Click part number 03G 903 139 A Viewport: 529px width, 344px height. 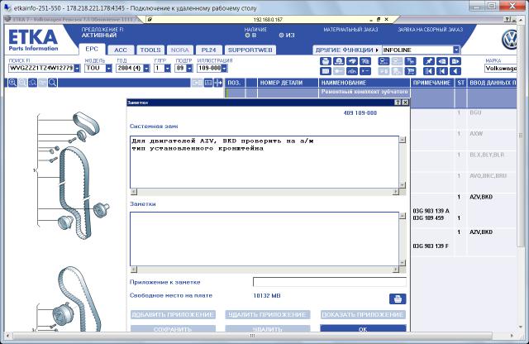coord(431,211)
